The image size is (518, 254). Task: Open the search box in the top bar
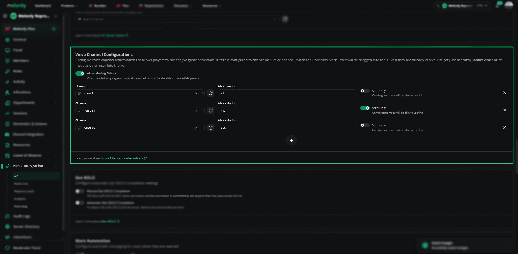pyautogui.click(x=462, y=6)
